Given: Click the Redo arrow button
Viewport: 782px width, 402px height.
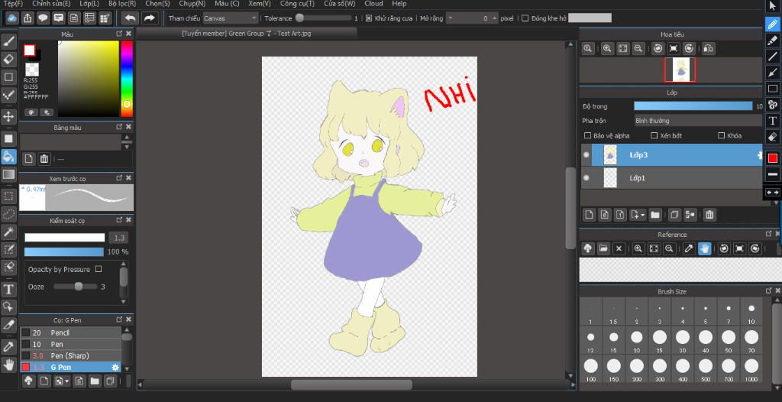Looking at the screenshot, I should click(149, 18).
